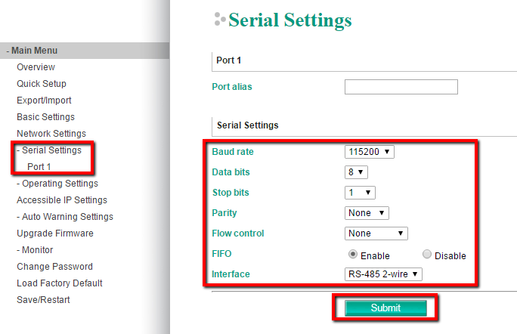Click the Submit button
The height and width of the screenshot is (334, 517).
pos(385,308)
